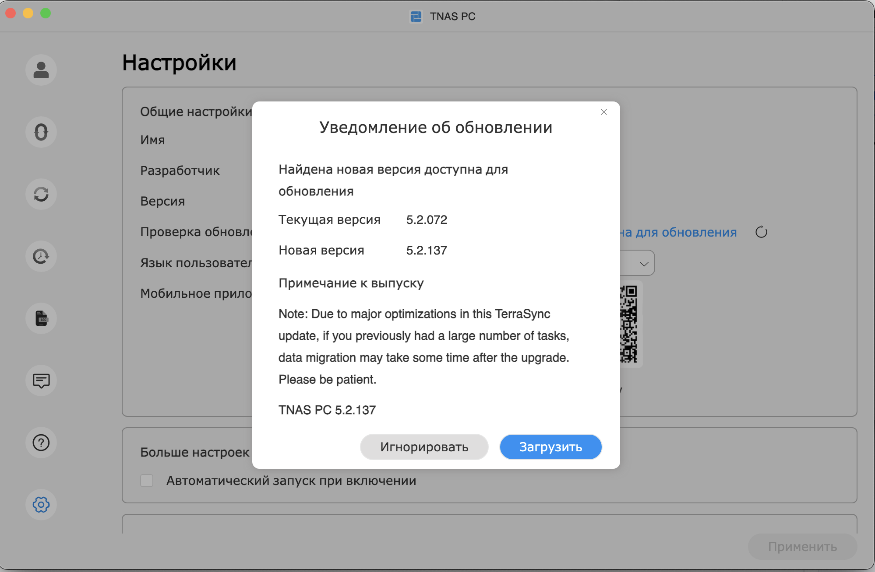The width and height of the screenshot is (875, 572).
Task: Click the link-shaped icon in the sidebar
Action: pyautogui.click(x=41, y=132)
